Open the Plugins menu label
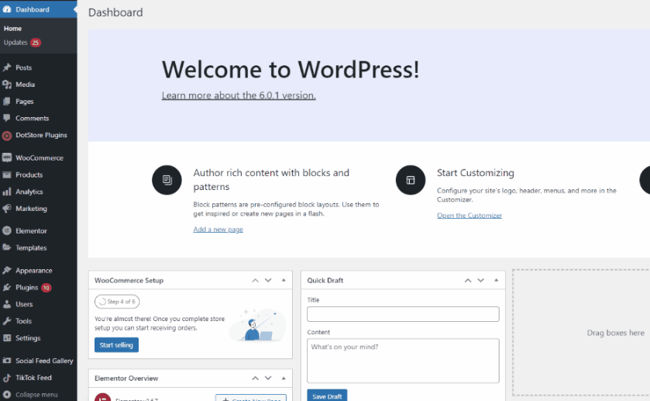Viewport: 650px width, 401px height. point(27,287)
